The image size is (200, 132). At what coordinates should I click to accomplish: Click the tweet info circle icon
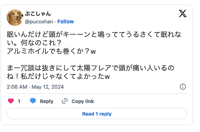(x=183, y=87)
